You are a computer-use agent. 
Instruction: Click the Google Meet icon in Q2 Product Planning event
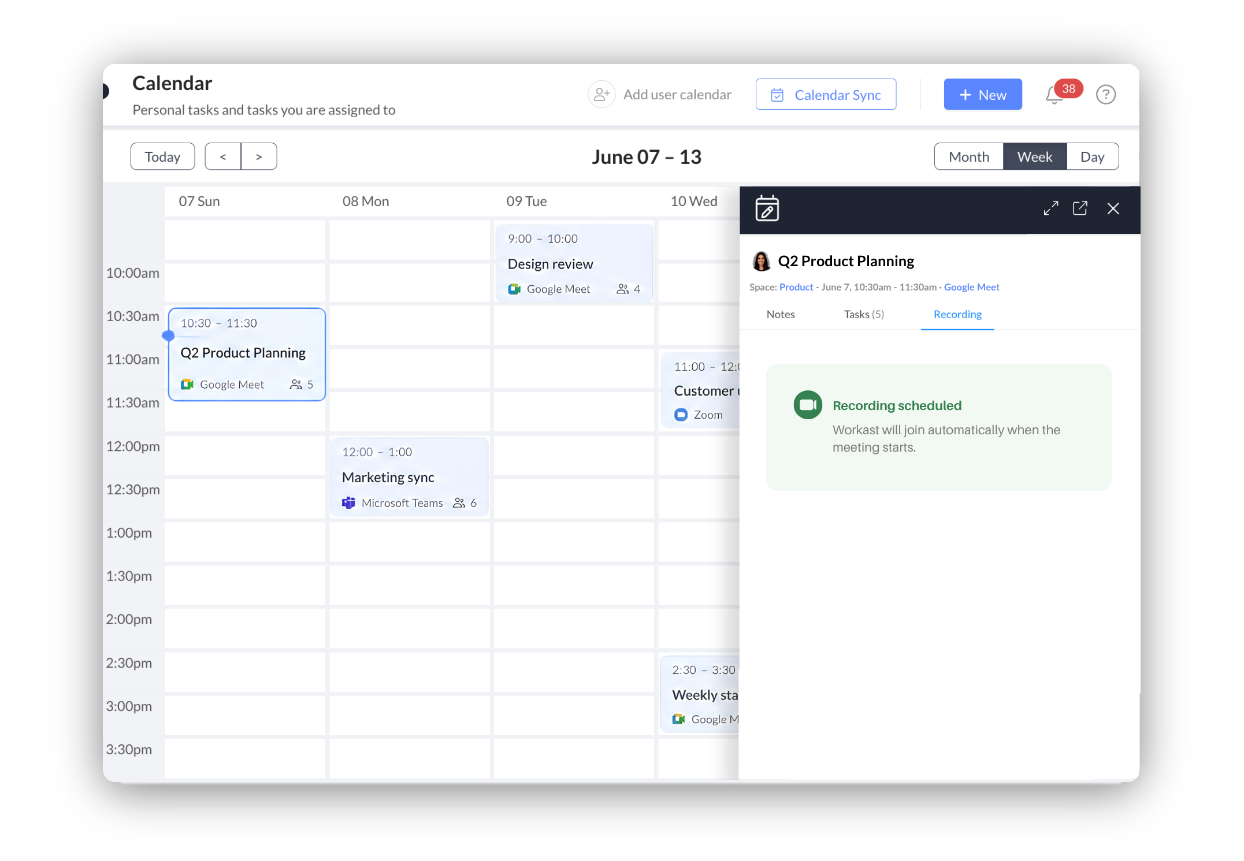187,385
